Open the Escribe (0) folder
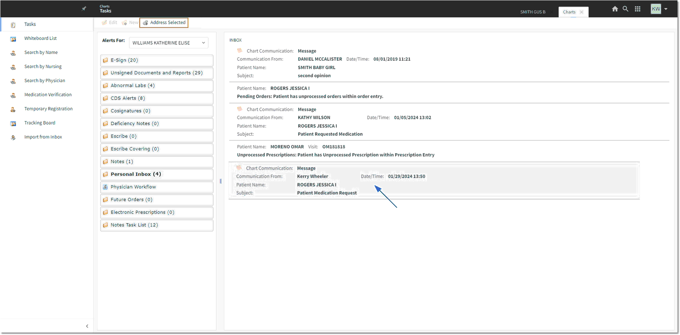This screenshot has width=680, height=335. pos(157,136)
